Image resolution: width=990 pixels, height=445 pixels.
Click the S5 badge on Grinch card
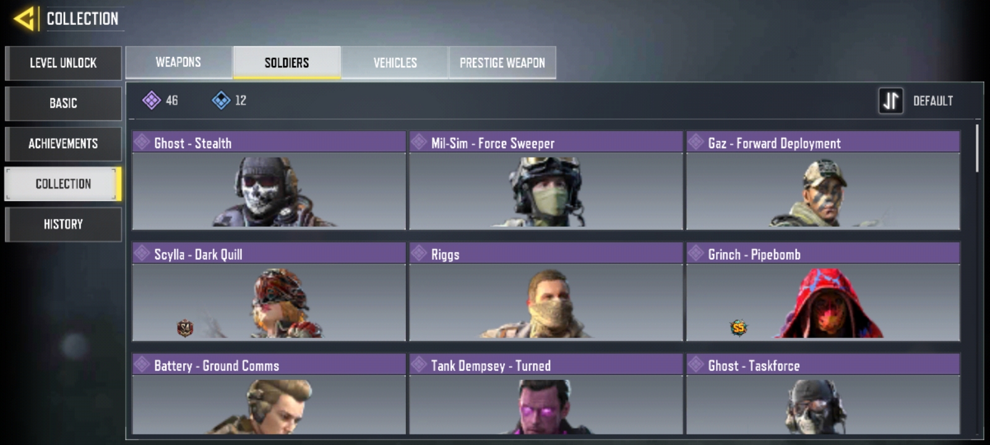[738, 328]
